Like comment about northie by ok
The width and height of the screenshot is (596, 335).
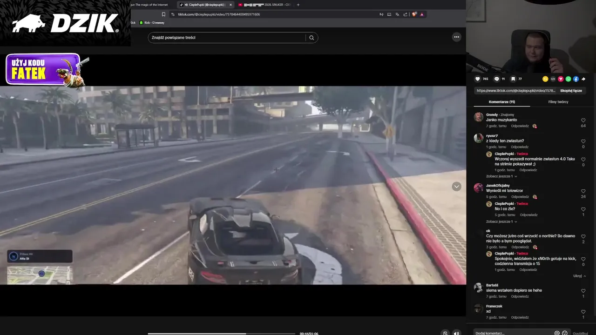pyautogui.click(x=583, y=236)
